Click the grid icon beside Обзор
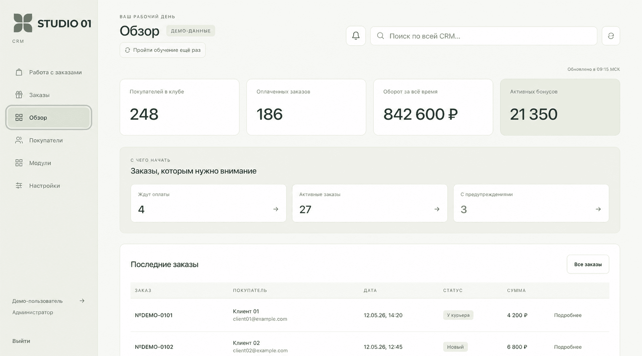 (19, 117)
